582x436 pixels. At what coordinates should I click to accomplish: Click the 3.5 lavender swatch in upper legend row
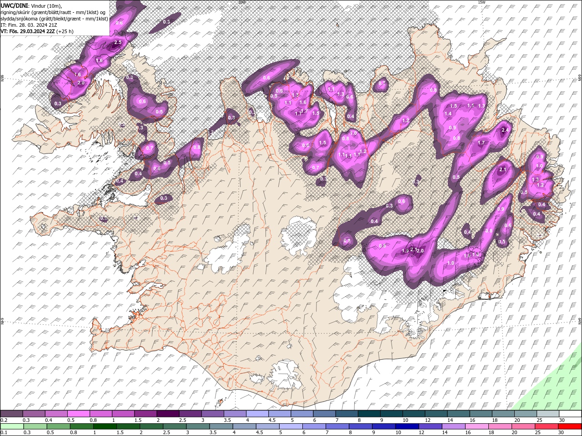tap(235, 414)
